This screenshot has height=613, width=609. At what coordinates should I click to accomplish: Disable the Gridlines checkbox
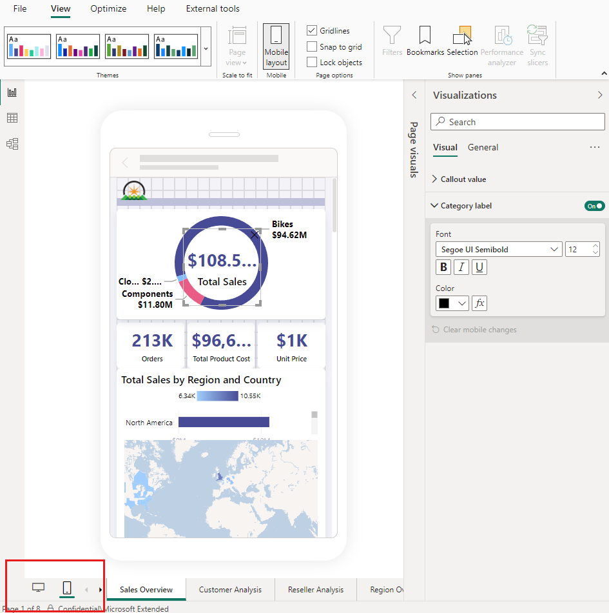point(312,31)
